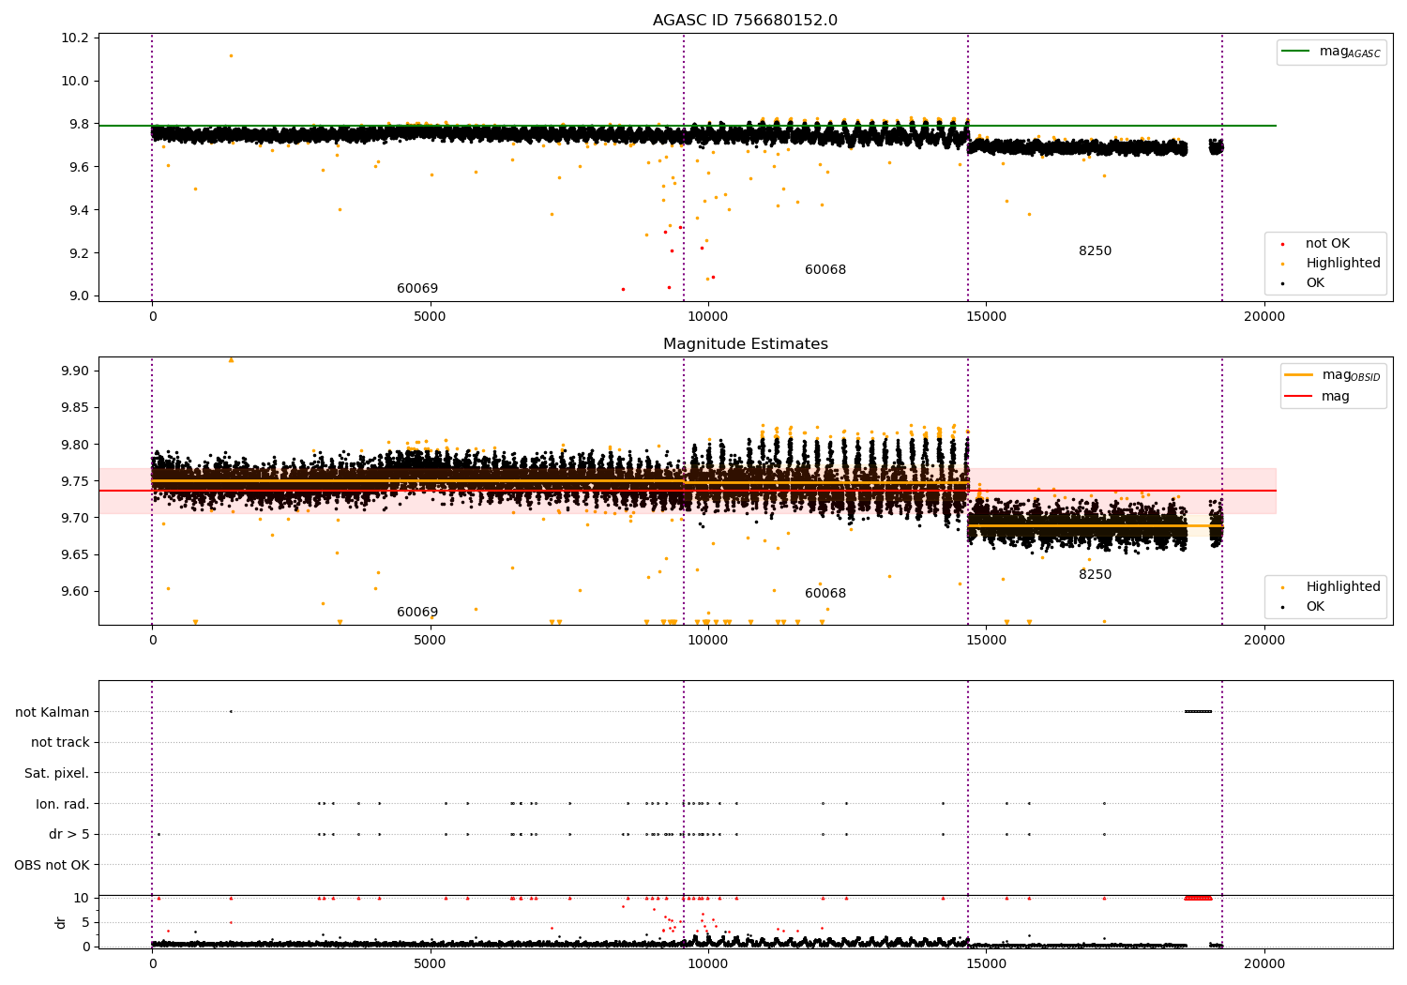
Task: Select the mag OBSID legend entry
Action: tap(1333, 375)
